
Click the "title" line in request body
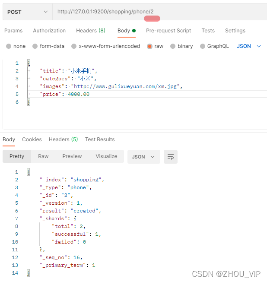coord(69,71)
